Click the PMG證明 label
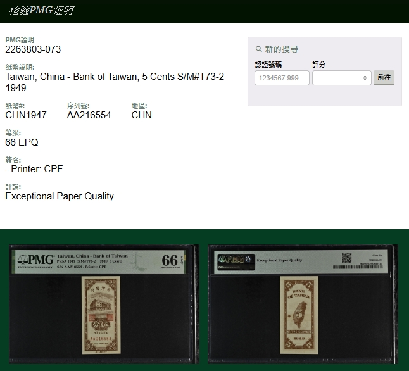The height and width of the screenshot is (371, 409). (x=20, y=40)
